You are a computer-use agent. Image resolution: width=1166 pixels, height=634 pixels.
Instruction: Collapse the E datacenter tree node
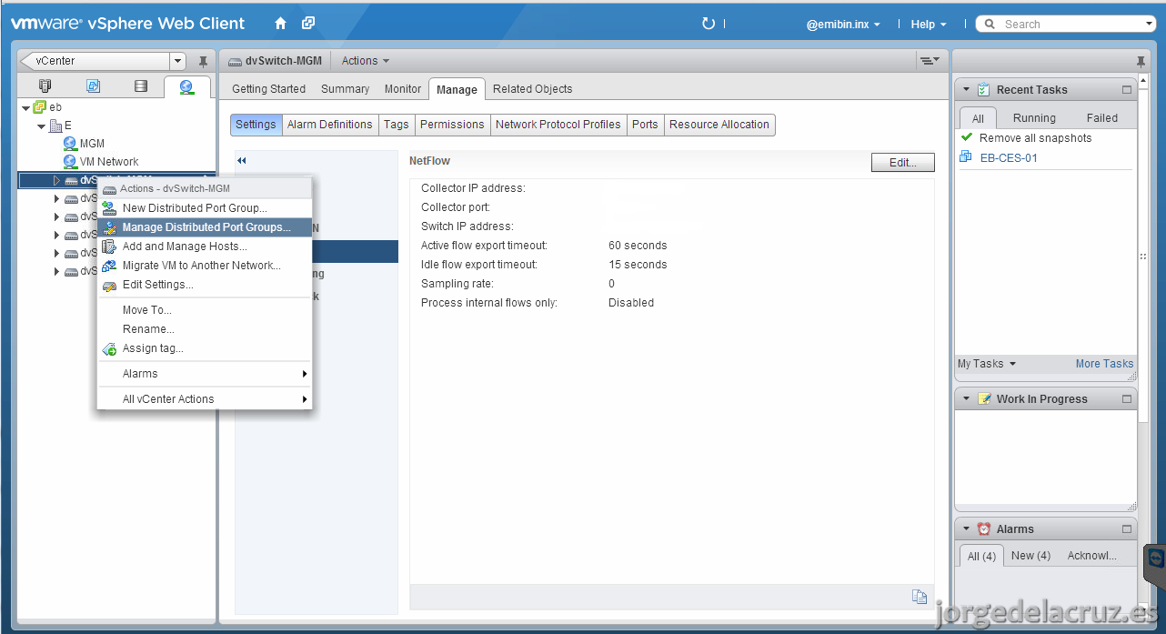[41, 126]
